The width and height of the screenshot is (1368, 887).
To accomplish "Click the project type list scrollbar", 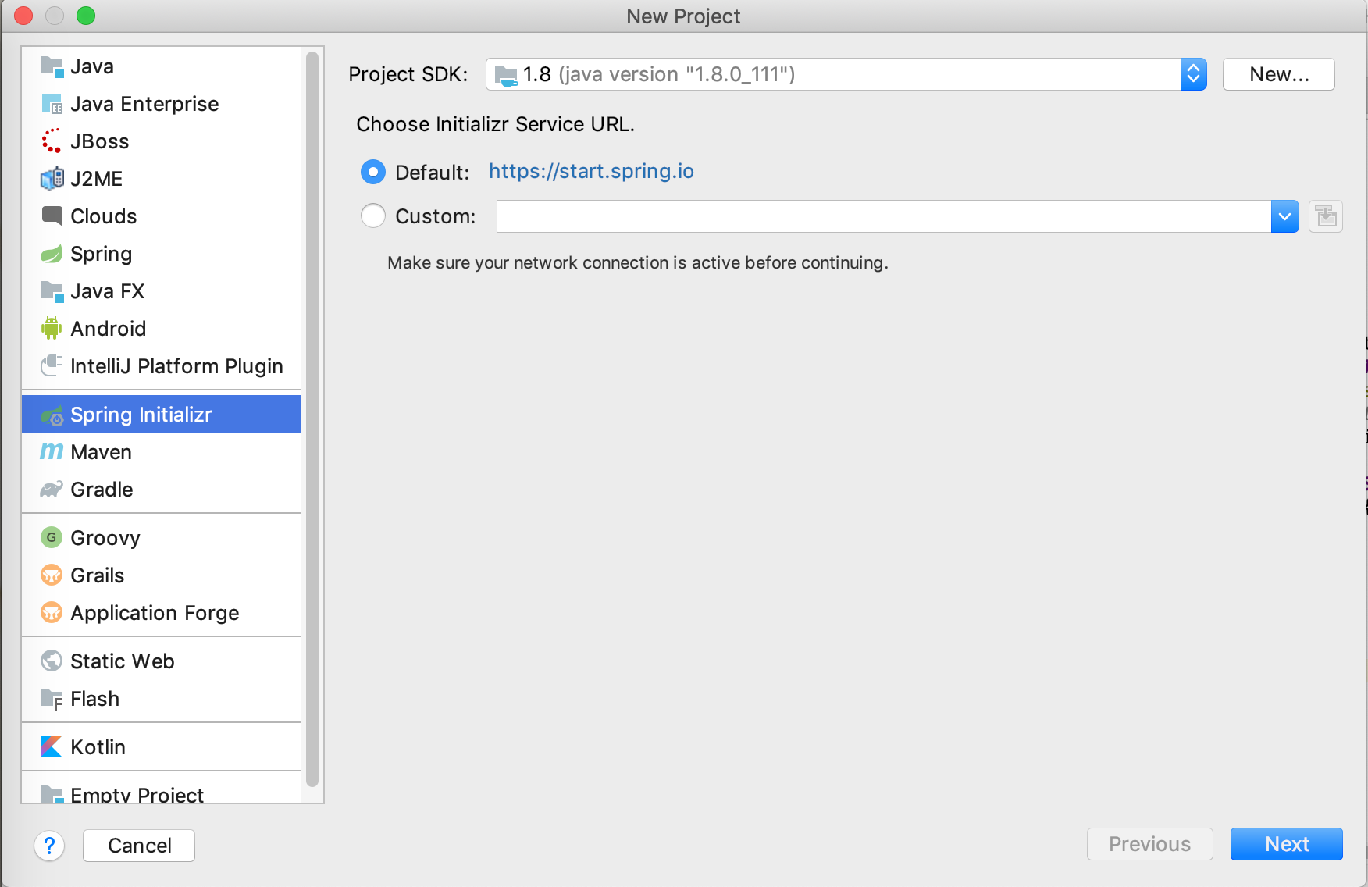I will (312, 419).
